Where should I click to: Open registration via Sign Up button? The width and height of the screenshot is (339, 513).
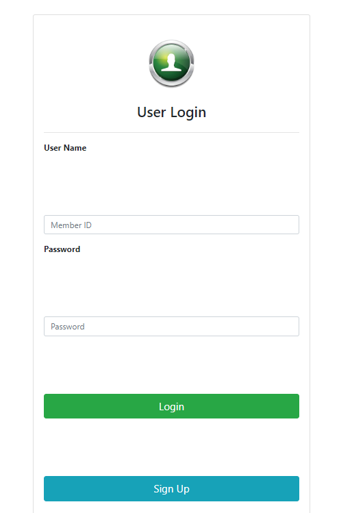point(171,488)
